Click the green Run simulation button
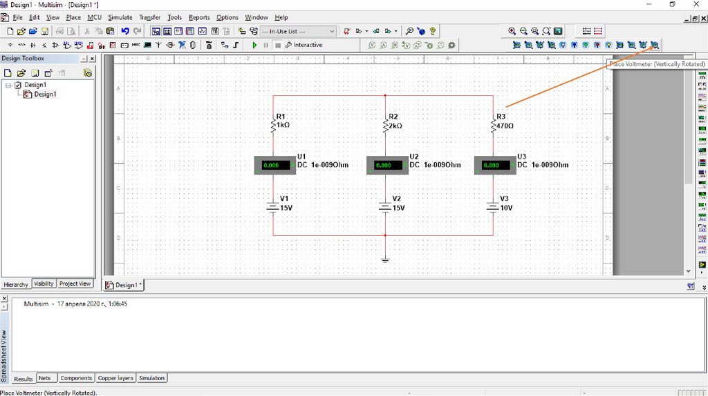 pyautogui.click(x=254, y=45)
